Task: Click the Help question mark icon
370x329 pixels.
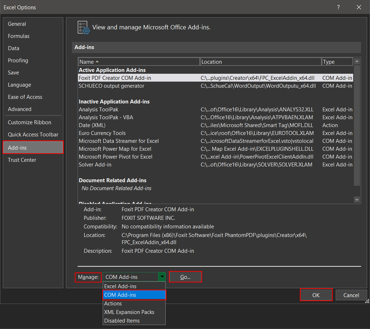Action: pos(338,7)
